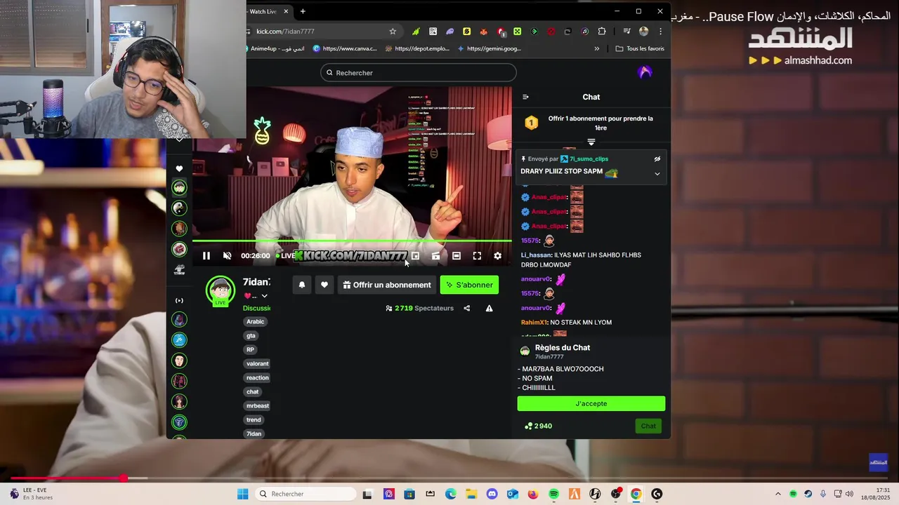Click the 2940 channel points indicator

[538, 426]
